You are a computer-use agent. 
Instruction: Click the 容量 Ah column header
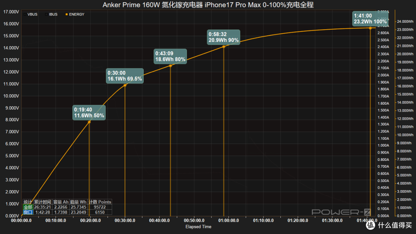click(x=61, y=202)
